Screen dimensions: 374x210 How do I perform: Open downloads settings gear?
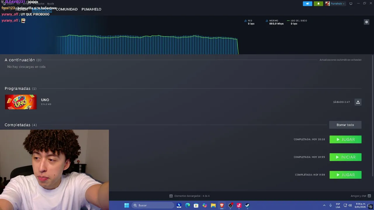366,22
